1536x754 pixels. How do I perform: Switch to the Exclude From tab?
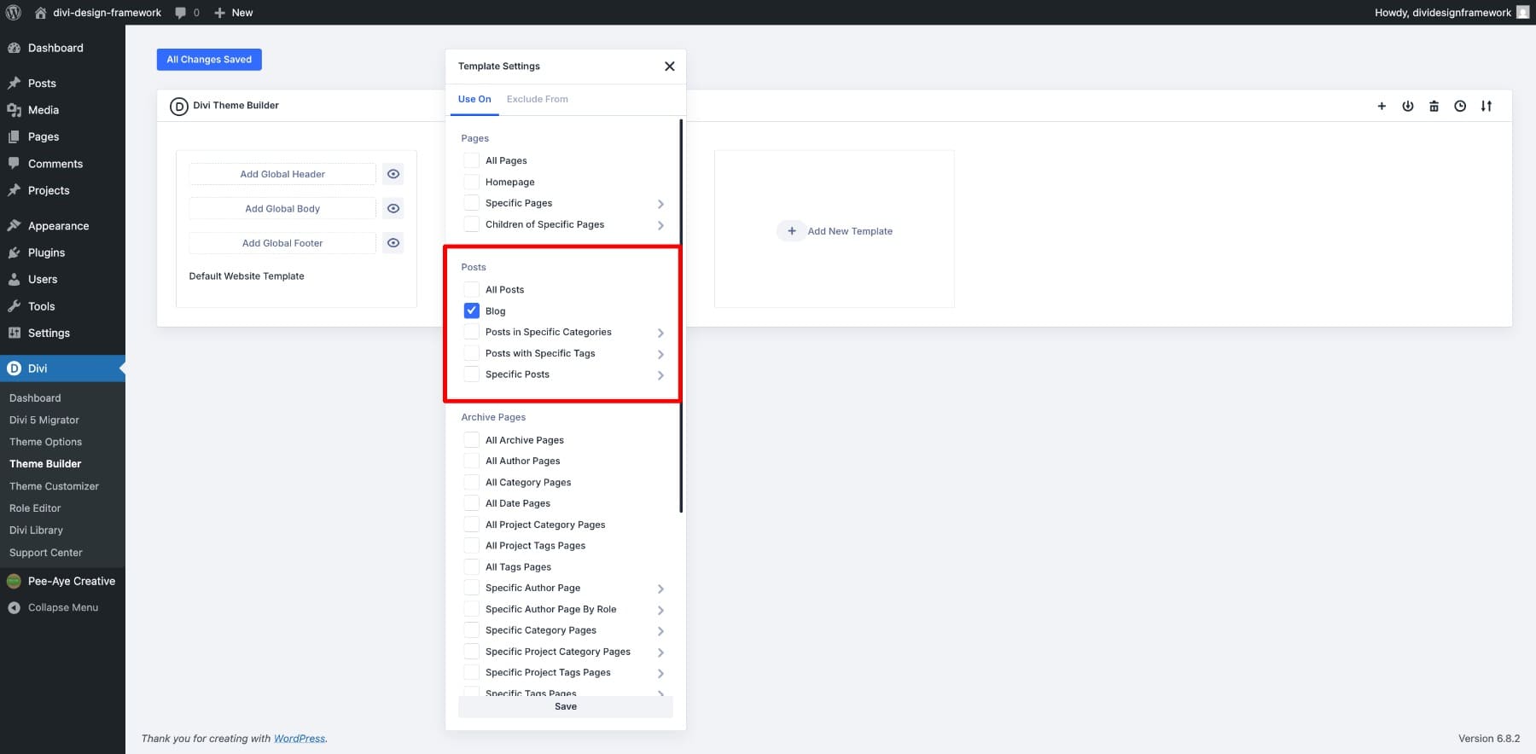coord(537,99)
